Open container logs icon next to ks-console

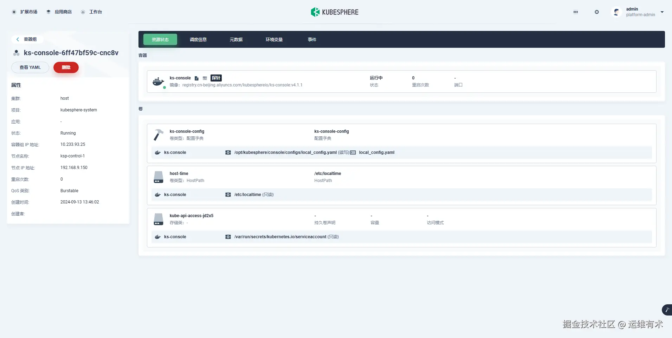click(x=196, y=78)
